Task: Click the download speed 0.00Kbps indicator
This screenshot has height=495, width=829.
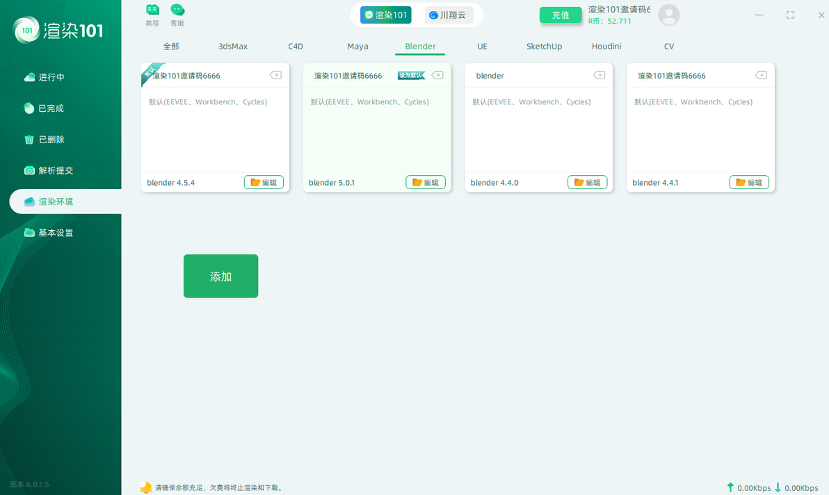Action: pyautogui.click(x=801, y=488)
